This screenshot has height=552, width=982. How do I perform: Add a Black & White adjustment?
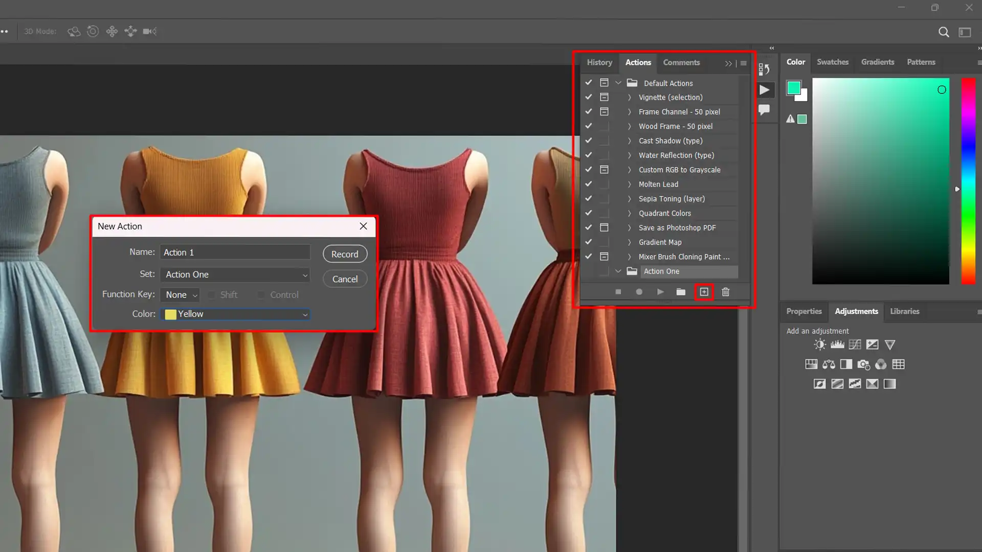(x=846, y=364)
